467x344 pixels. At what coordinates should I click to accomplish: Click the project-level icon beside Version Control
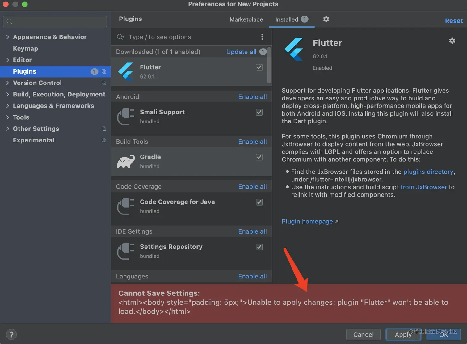pyautogui.click(x=104, y=83)
